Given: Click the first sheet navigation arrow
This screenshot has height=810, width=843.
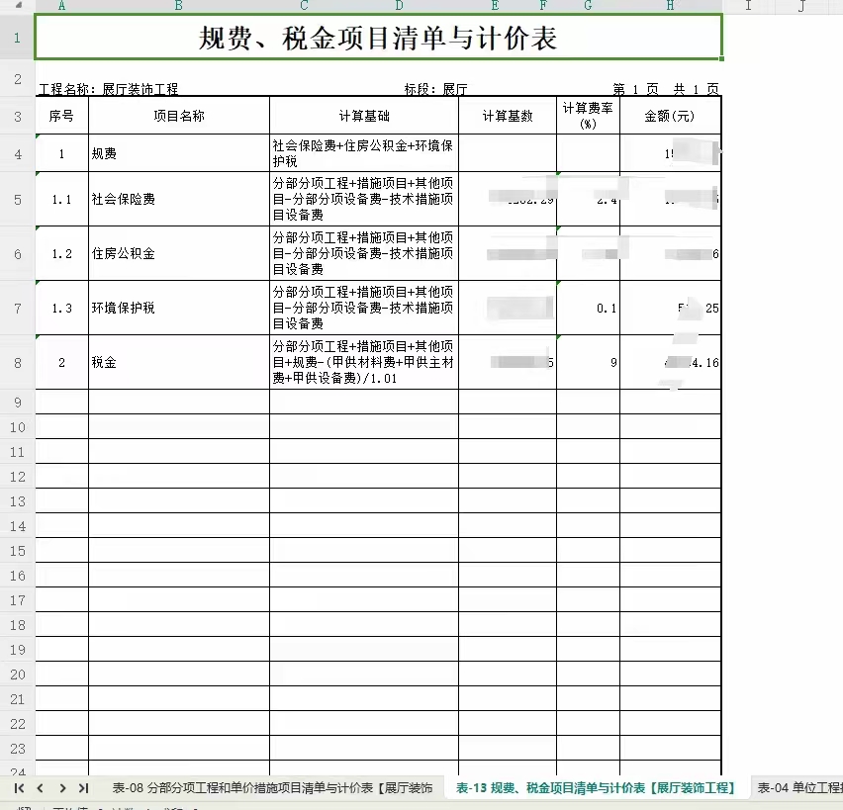Looking at the screenshot, I should (x=19, y=788).
